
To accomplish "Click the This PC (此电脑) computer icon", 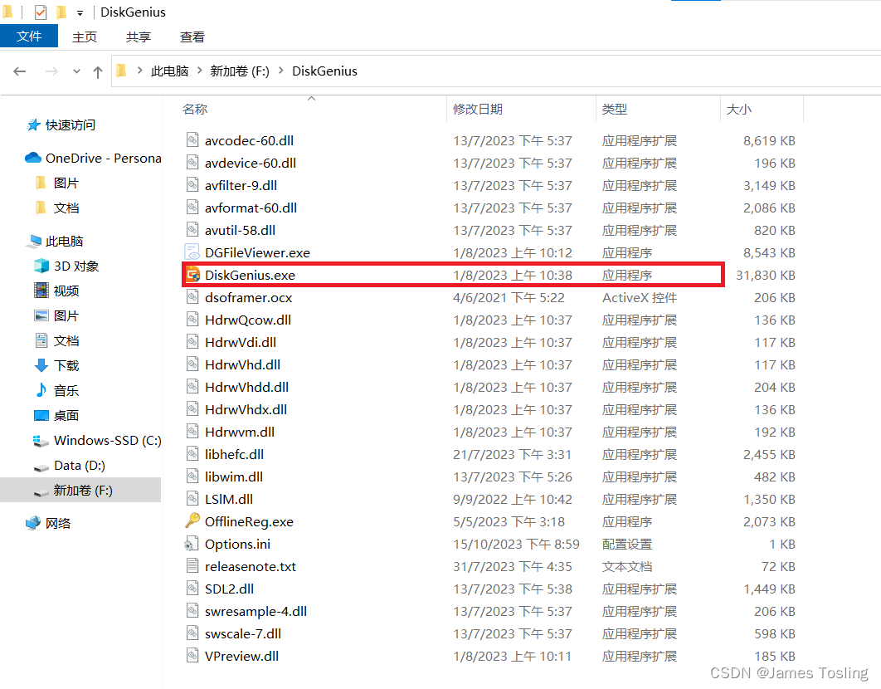I will (34, 242).
